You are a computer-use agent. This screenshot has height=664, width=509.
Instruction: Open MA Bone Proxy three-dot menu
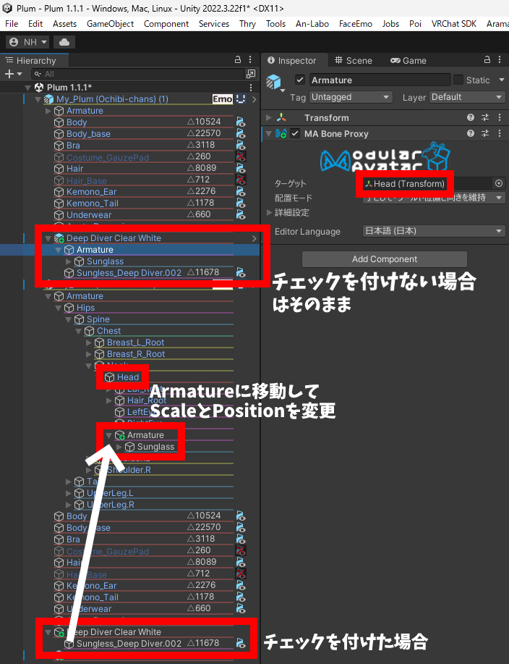click(500, 133)
